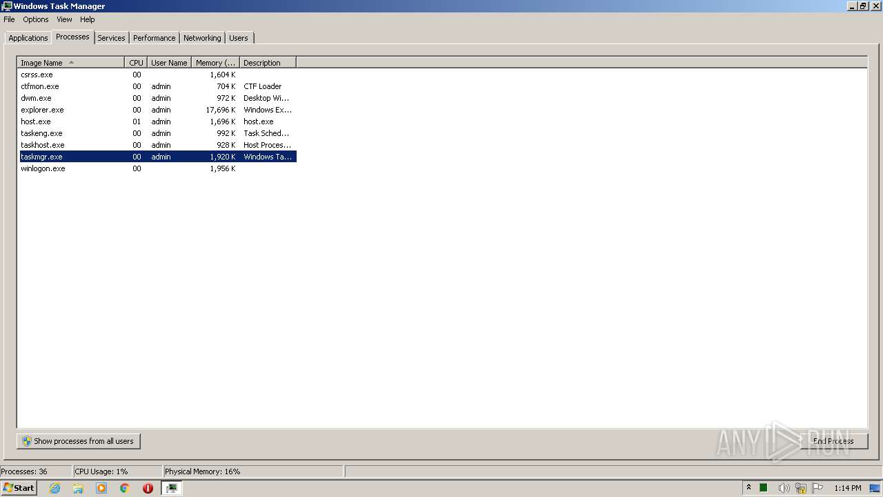Sort by Memory column header

click(215, 63)
